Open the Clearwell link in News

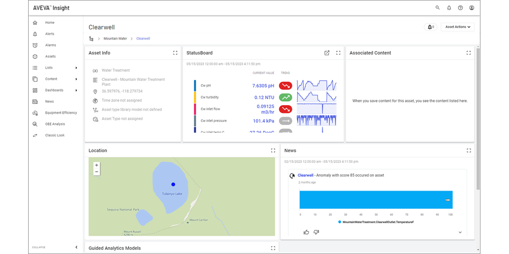(x=305, y=175)
